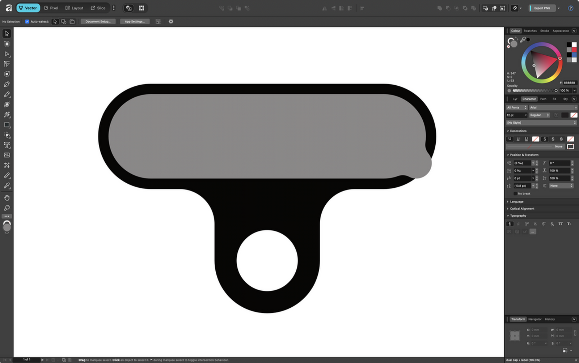Select the Place Image tool
This screenshot has width=579, height=363.
(7, 155)
